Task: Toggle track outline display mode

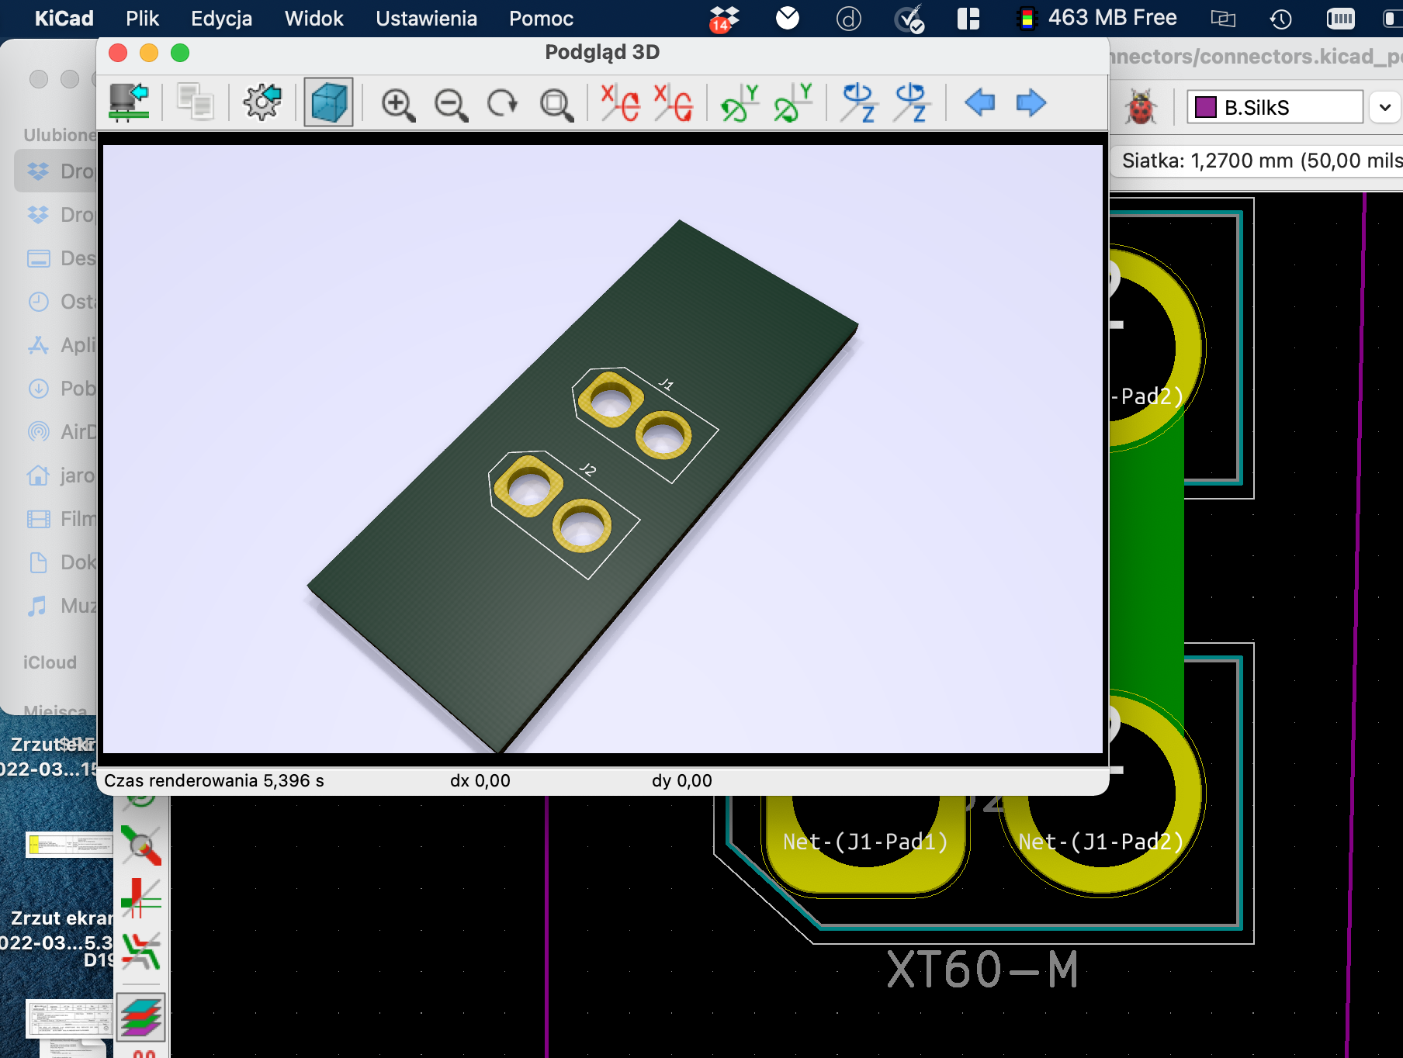Action: click(141, 900)
